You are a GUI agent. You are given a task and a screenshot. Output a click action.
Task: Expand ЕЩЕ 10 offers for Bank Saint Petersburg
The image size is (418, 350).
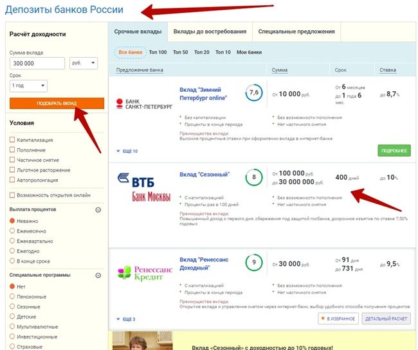coord(127,151)
